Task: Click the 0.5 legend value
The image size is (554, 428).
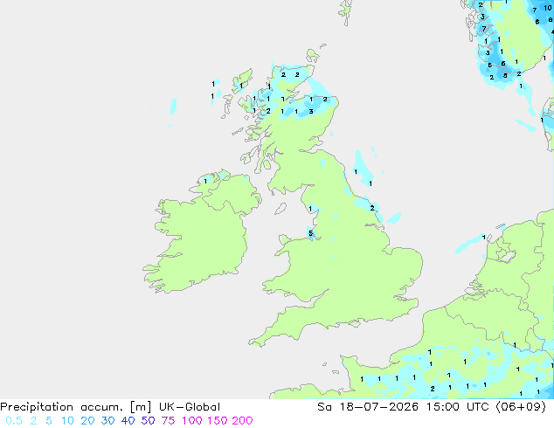Action: tap(14, 421)
